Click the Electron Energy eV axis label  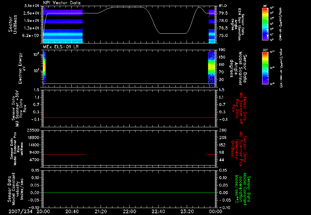[x=22, y=68]
